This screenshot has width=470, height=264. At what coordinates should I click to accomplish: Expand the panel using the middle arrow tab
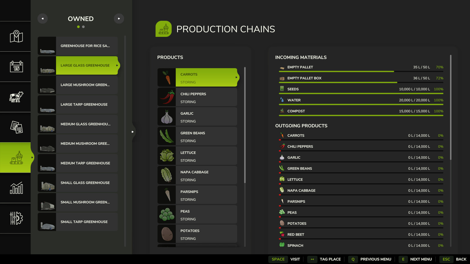point(133,132)
